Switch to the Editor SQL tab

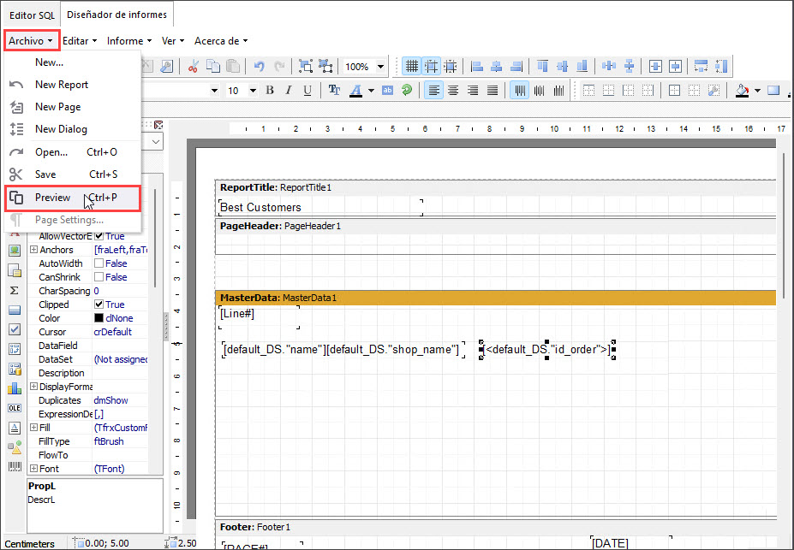coord(32,15)
